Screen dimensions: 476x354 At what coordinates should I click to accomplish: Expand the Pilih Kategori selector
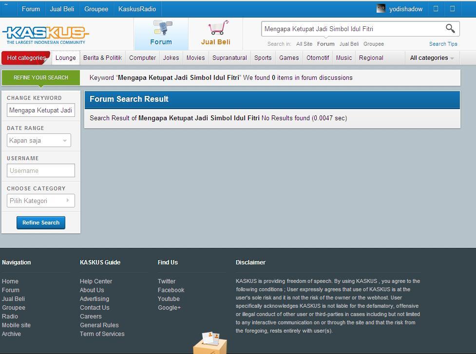click(x=40, y=201)
